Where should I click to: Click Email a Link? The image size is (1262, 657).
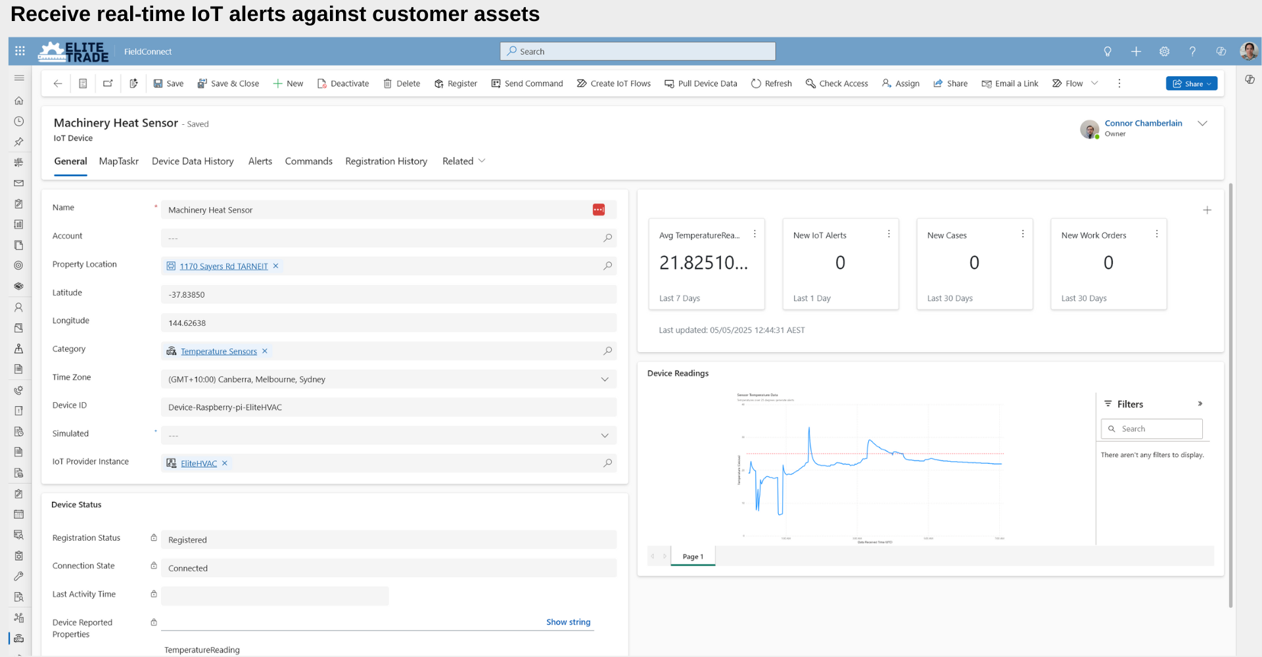pos(1010,83)
